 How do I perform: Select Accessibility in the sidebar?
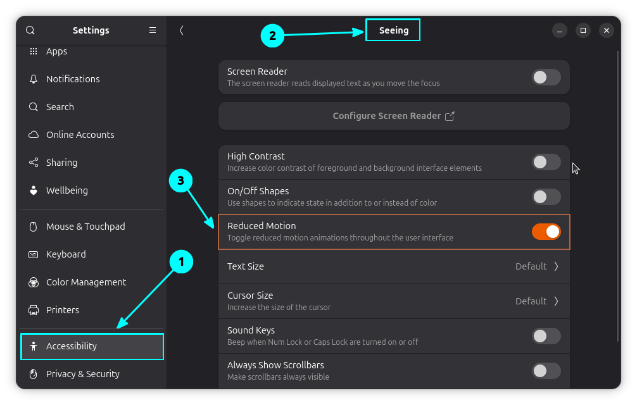point(92,346)
